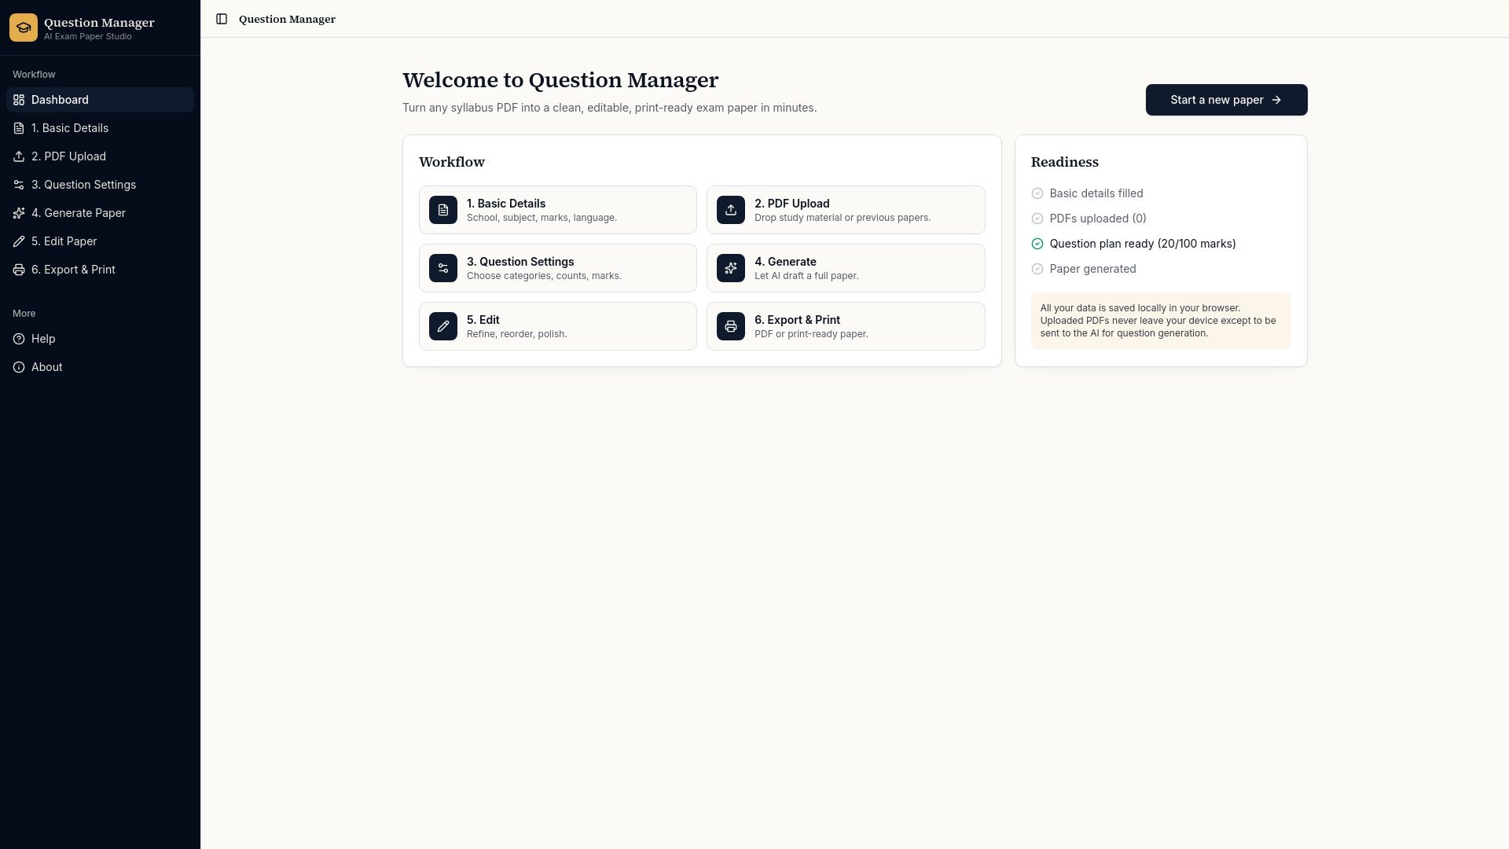This screenshot has height=849, width=1509.
Task: Click the upload icon on PDF Upload card
Action: click(731, 210)
